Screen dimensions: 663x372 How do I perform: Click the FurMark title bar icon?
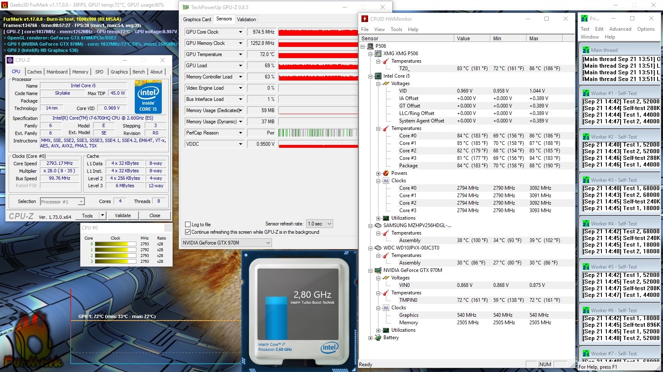5,5
